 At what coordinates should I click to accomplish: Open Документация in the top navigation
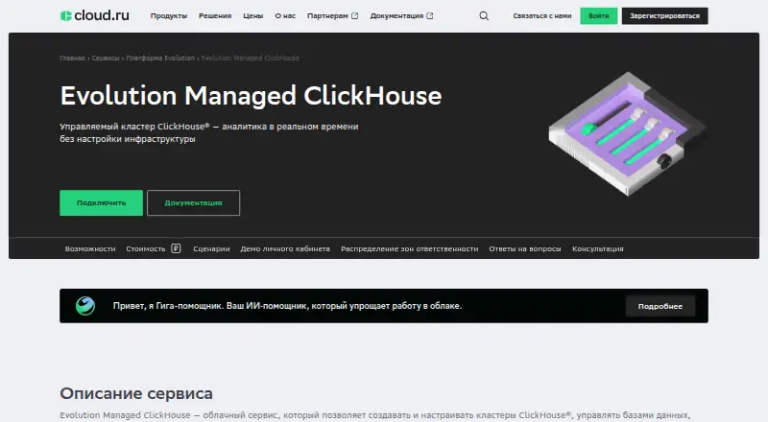(396, 15)
